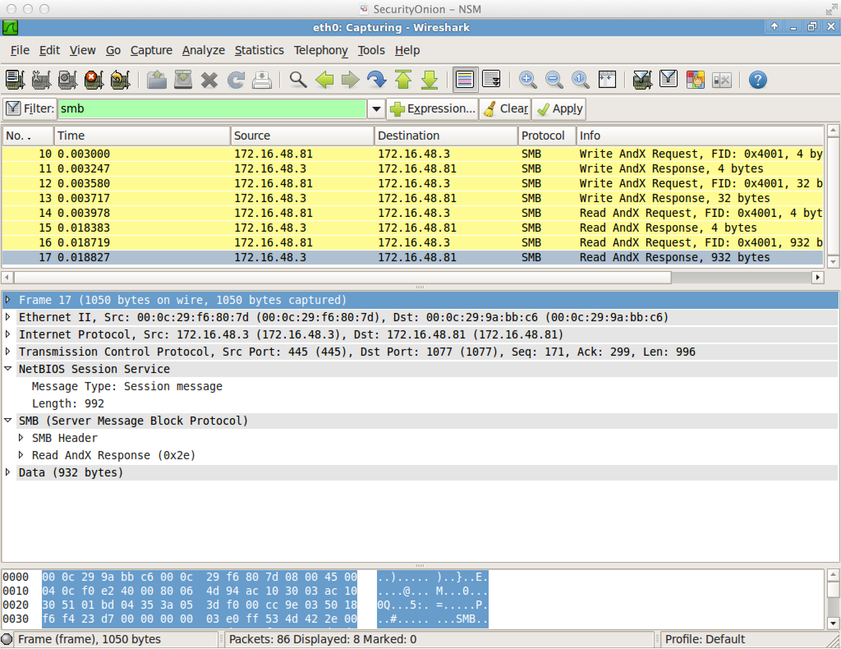The width and height of the screenshot is (841, 649).
Task: Open the Statistics menu
Action: click(259, 50)
